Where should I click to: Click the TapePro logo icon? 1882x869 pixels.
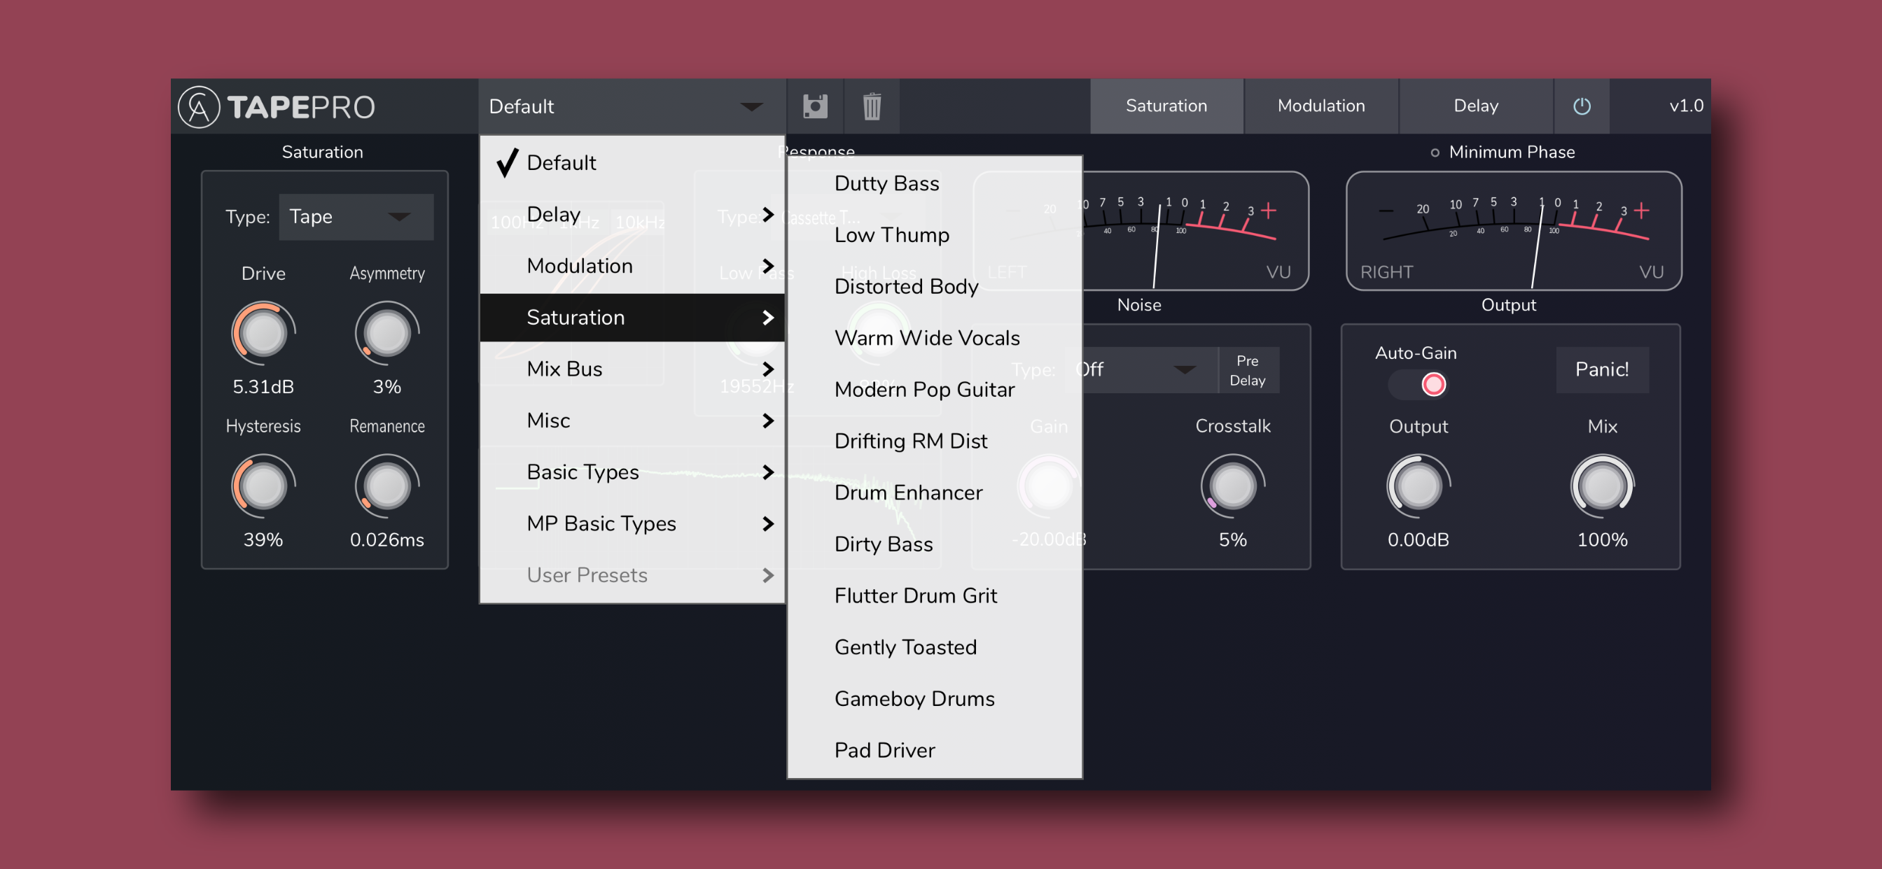pyautogui.click(x=199, y=107)
